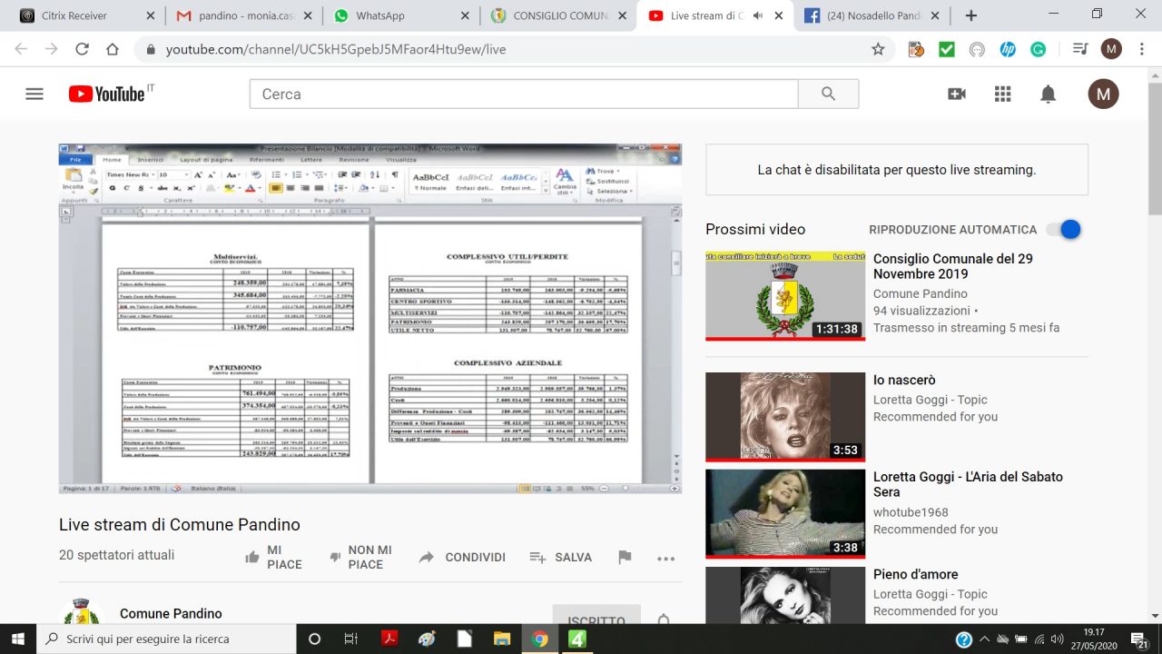This screenshot has height=654, width=1162.
Task: Show hidden system tray icons
Action: click(x=985, y=639)
